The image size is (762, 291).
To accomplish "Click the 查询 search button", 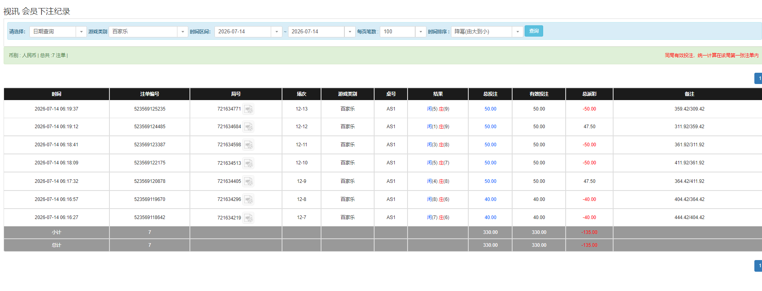I will pos(533,31).
